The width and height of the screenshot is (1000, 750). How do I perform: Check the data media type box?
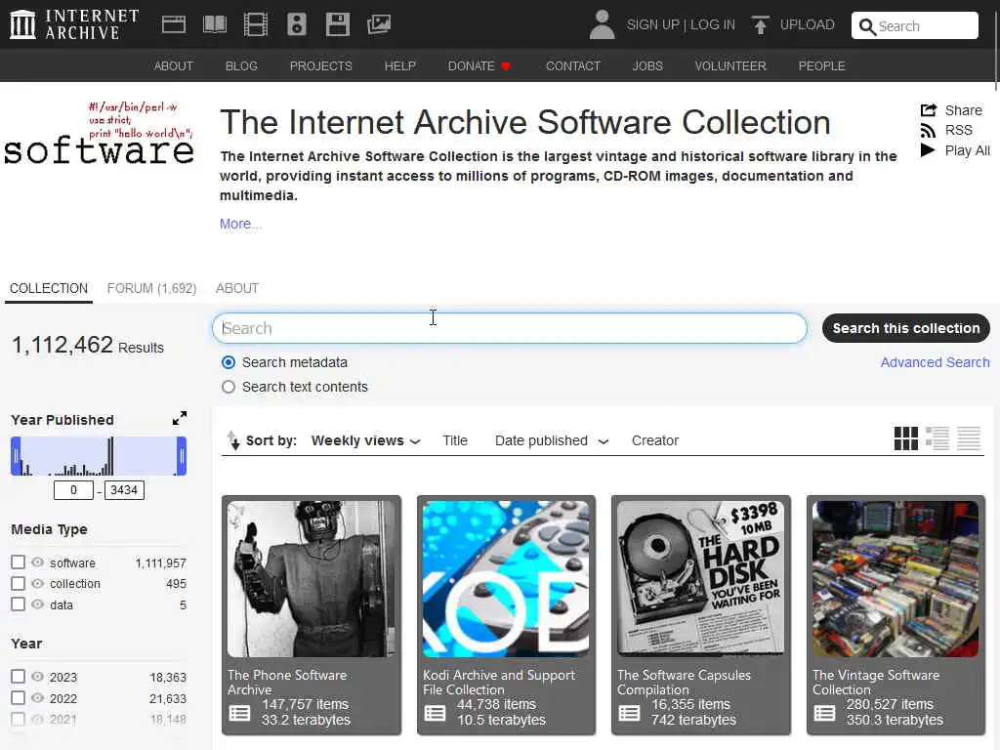point(18,604)
